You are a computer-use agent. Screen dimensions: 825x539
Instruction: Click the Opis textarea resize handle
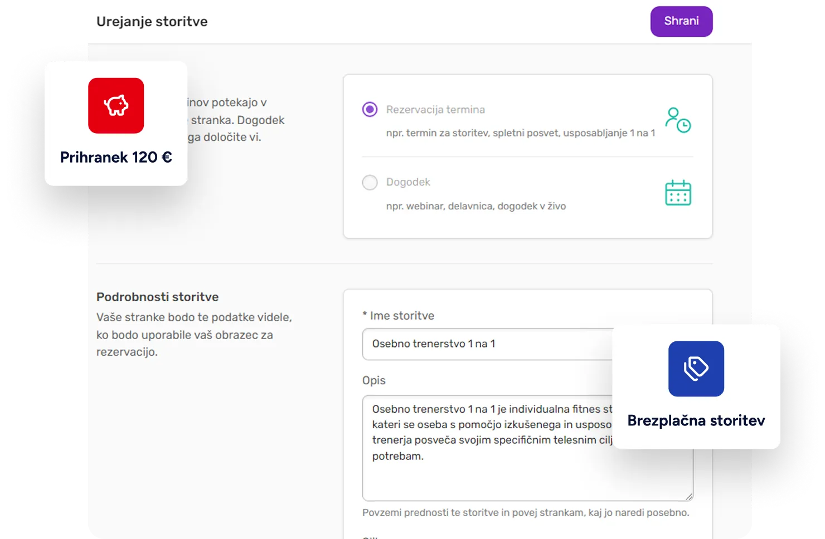(689, 497)
